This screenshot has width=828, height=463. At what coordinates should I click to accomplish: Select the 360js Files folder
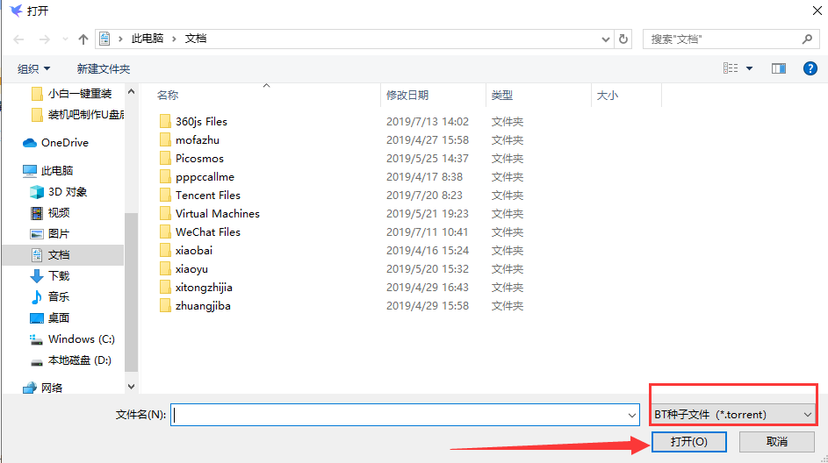point(201,122)
